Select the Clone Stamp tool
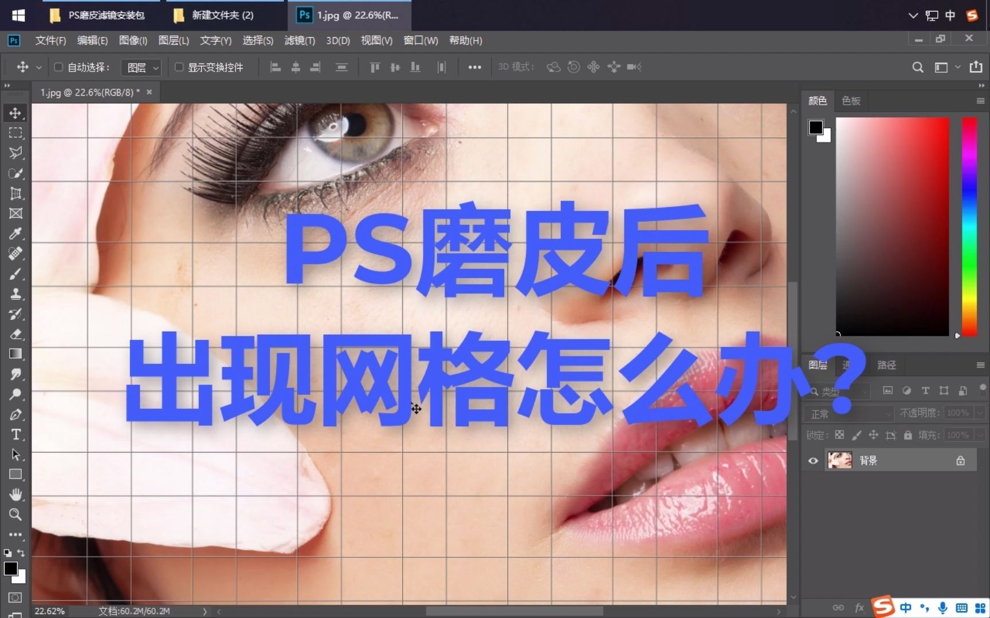990x618 pixels. (14, 294)
